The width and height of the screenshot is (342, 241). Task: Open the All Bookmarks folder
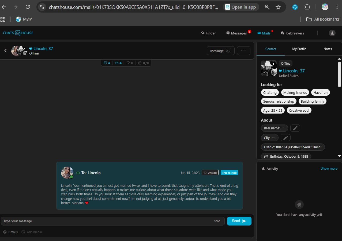(323, 19)
